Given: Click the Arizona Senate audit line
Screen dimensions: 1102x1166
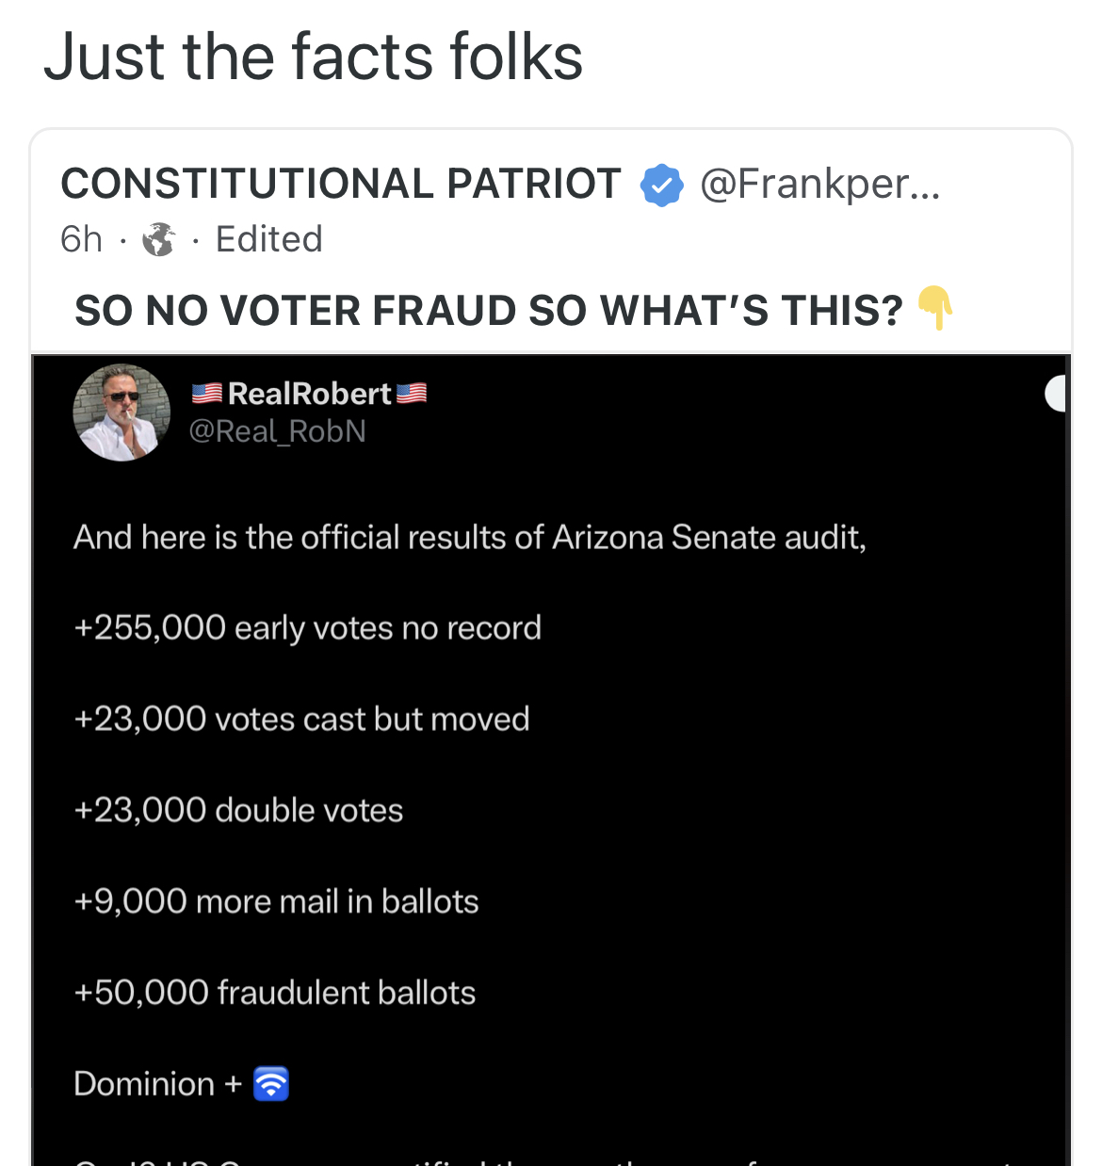Looking at the screenshot, I should [x=469, y=537].
